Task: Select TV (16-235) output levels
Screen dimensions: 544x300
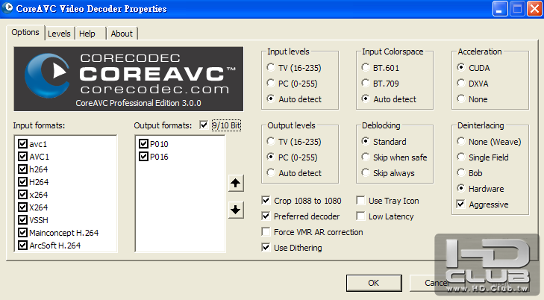Action: point(271,141)
